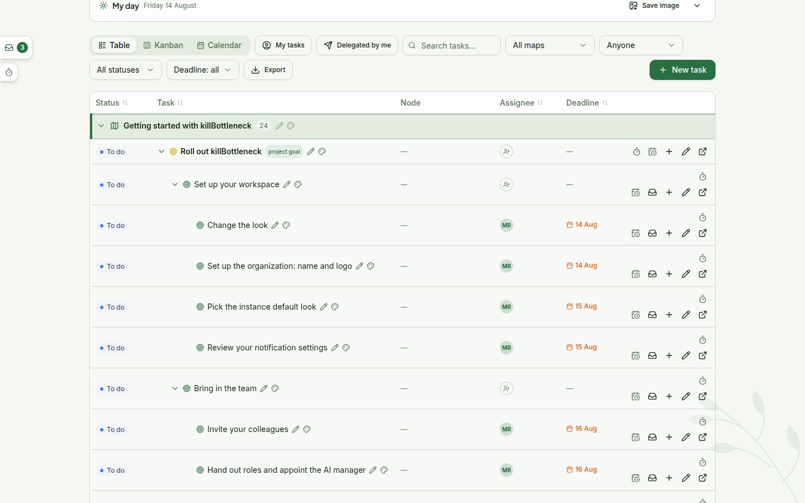805x503 pixels.
Task: Open the Hand out roles and appoint the AI manager task
Action: pyautogui.click(x=286, y=470)
